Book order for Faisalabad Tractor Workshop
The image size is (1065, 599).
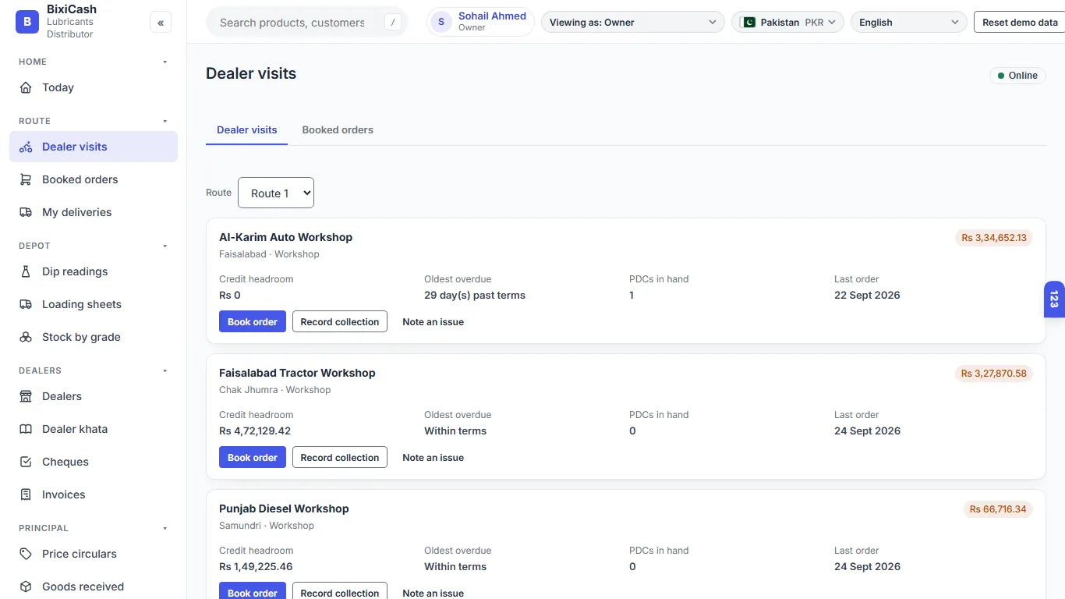click(253, 457)
